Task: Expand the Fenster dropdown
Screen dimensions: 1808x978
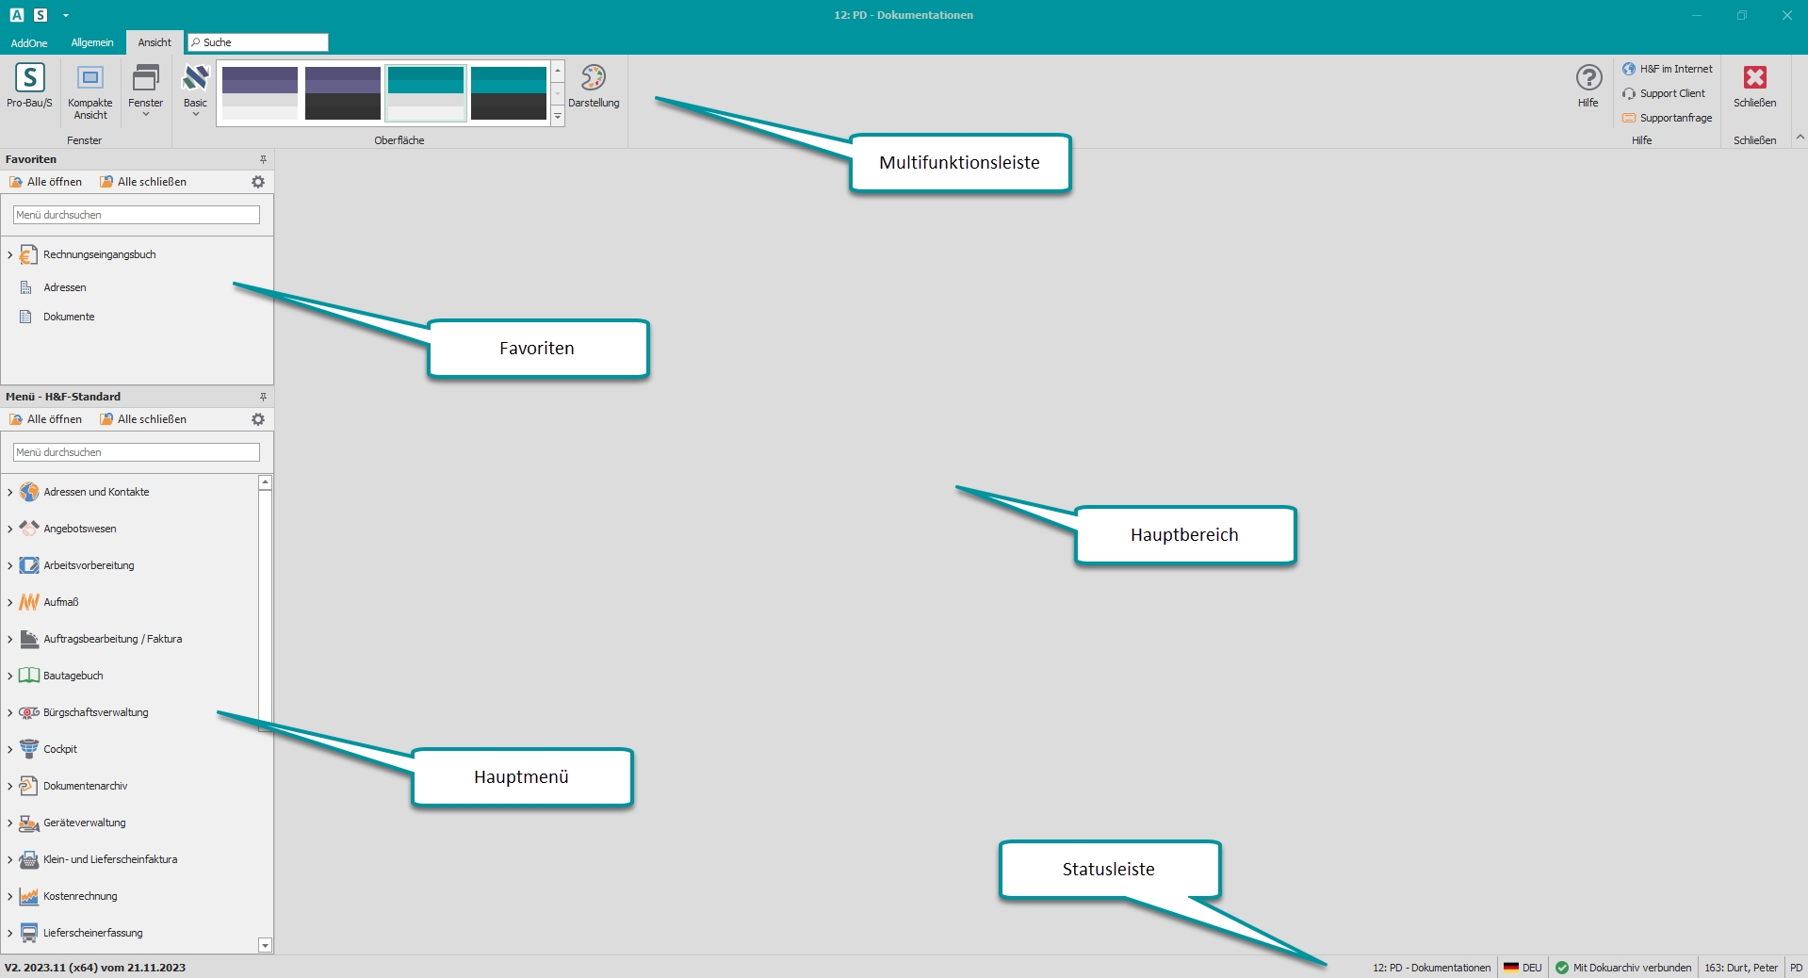Action: (x=146, y=90)
